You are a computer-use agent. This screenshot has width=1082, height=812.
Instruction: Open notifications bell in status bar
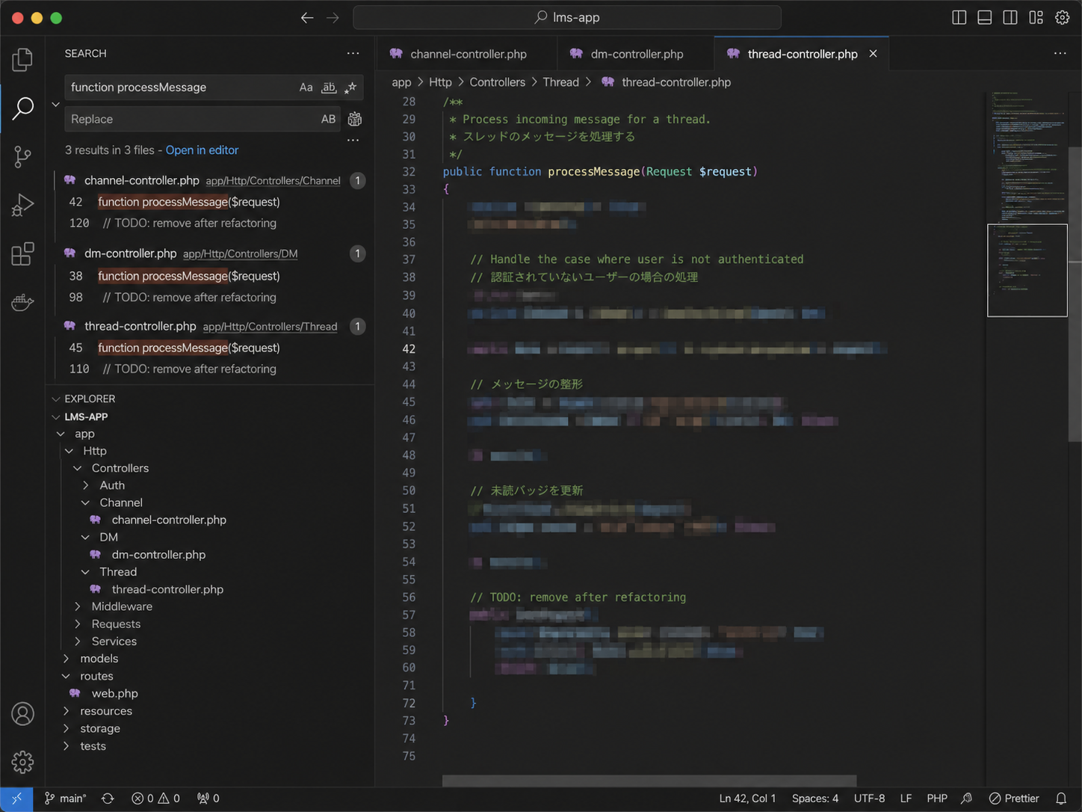(x=1060, y=799)
